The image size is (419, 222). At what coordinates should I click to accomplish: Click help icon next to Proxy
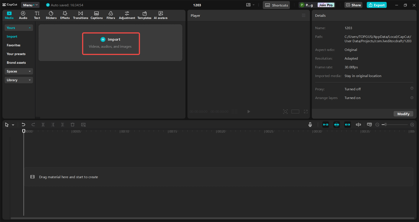(412, 88)
